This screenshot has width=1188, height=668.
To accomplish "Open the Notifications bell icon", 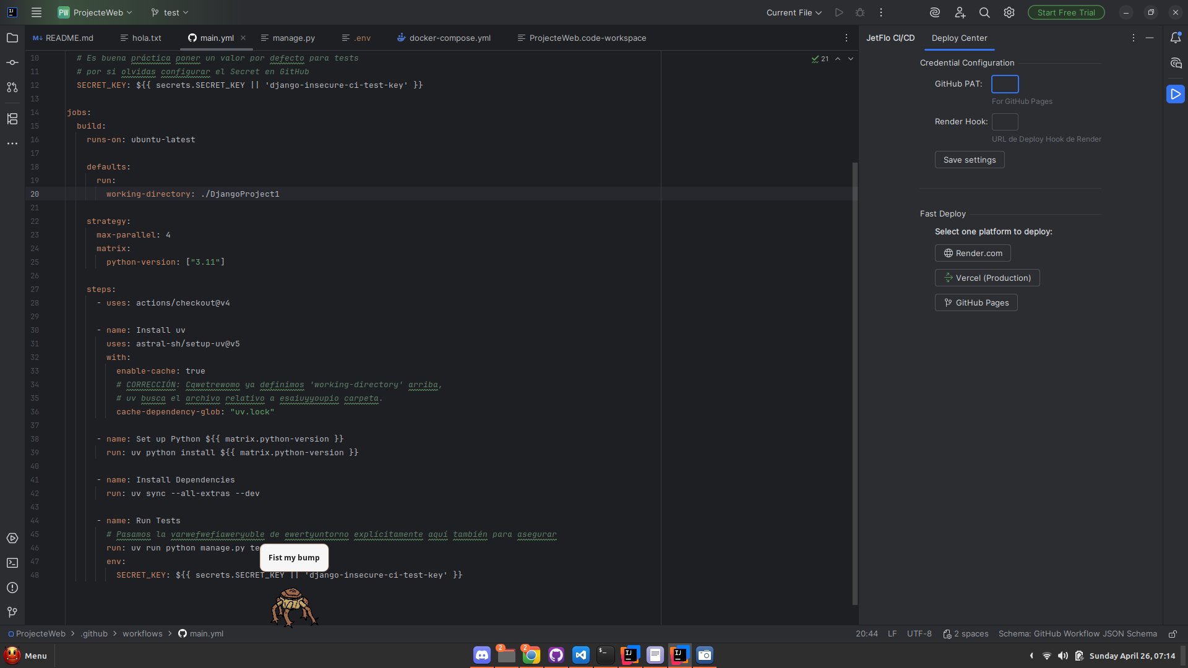I will click(x=1176, y=38).
